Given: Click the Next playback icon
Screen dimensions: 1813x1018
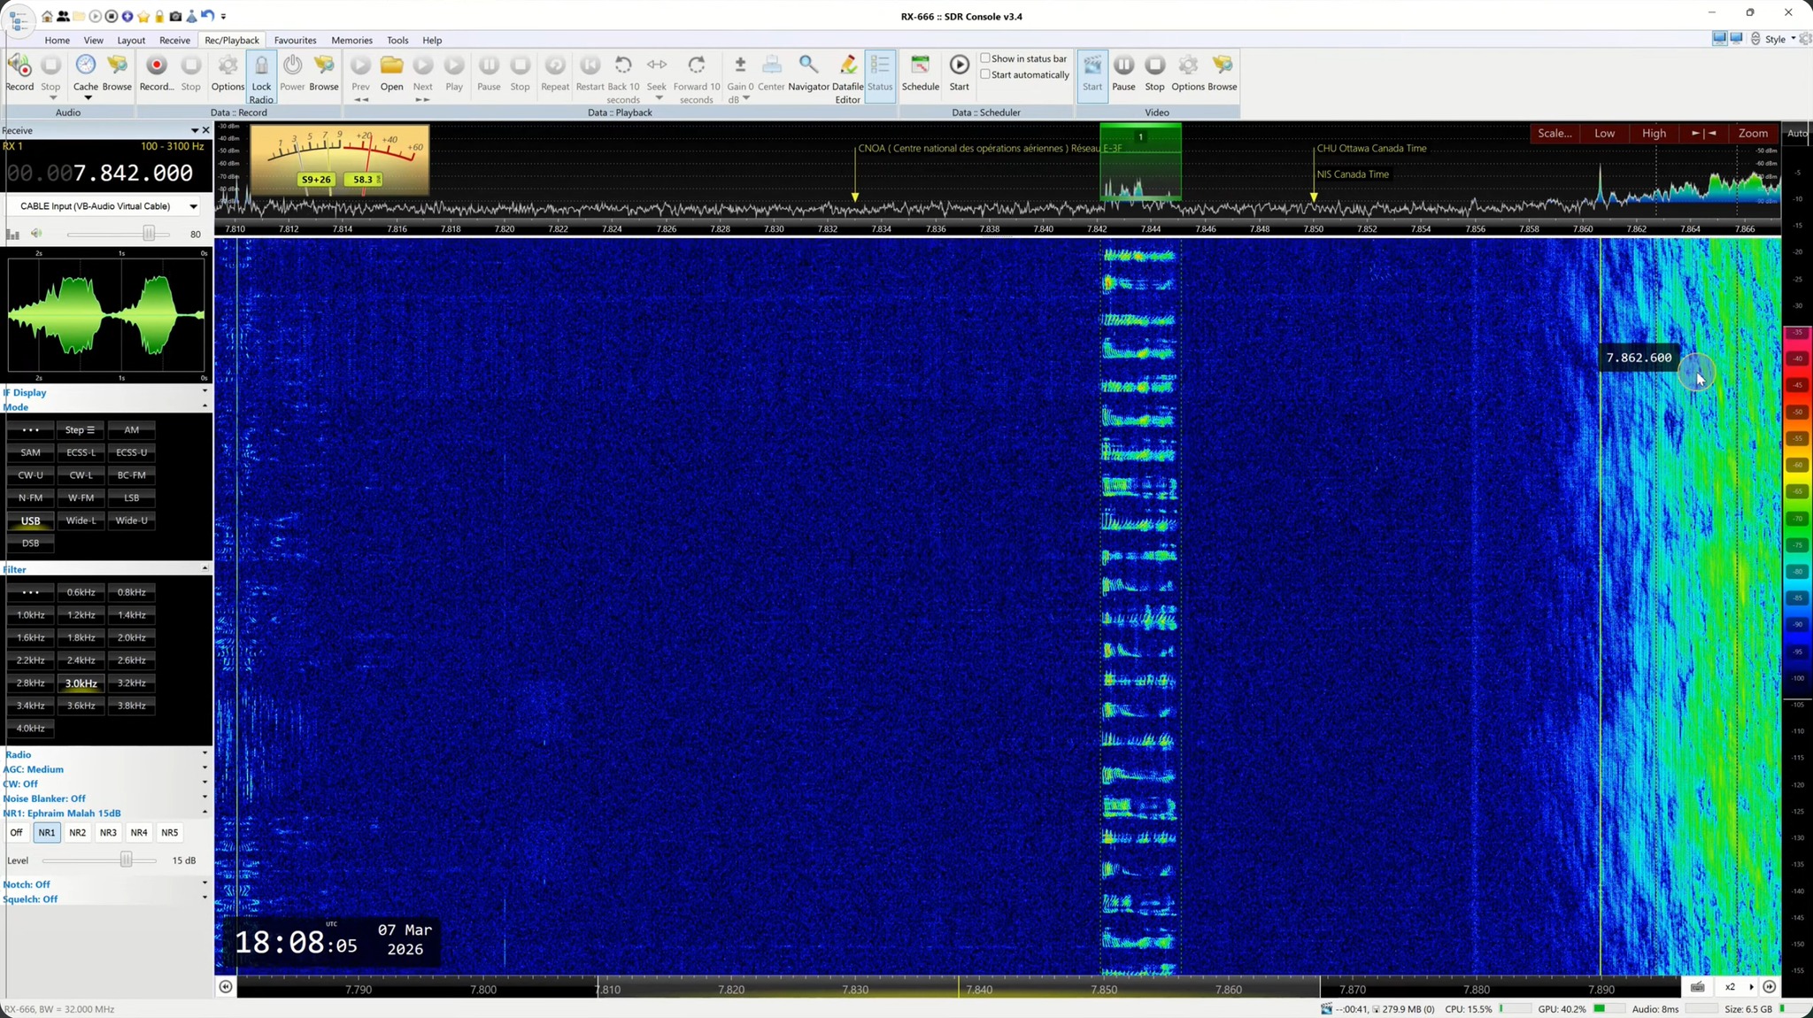Looking at the screenshot, I should point(423,66).
